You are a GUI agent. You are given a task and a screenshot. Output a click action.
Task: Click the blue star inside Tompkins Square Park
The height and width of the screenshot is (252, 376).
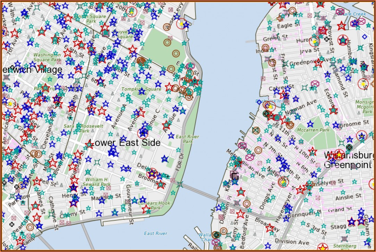[142, 91]
